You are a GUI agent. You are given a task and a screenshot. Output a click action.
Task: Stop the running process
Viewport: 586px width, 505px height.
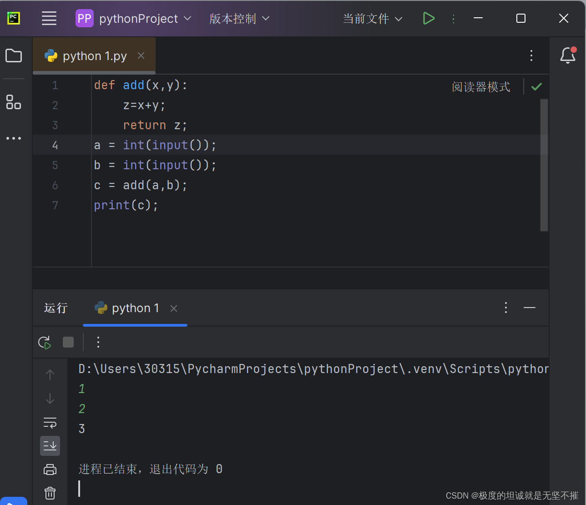coord(68,342)
